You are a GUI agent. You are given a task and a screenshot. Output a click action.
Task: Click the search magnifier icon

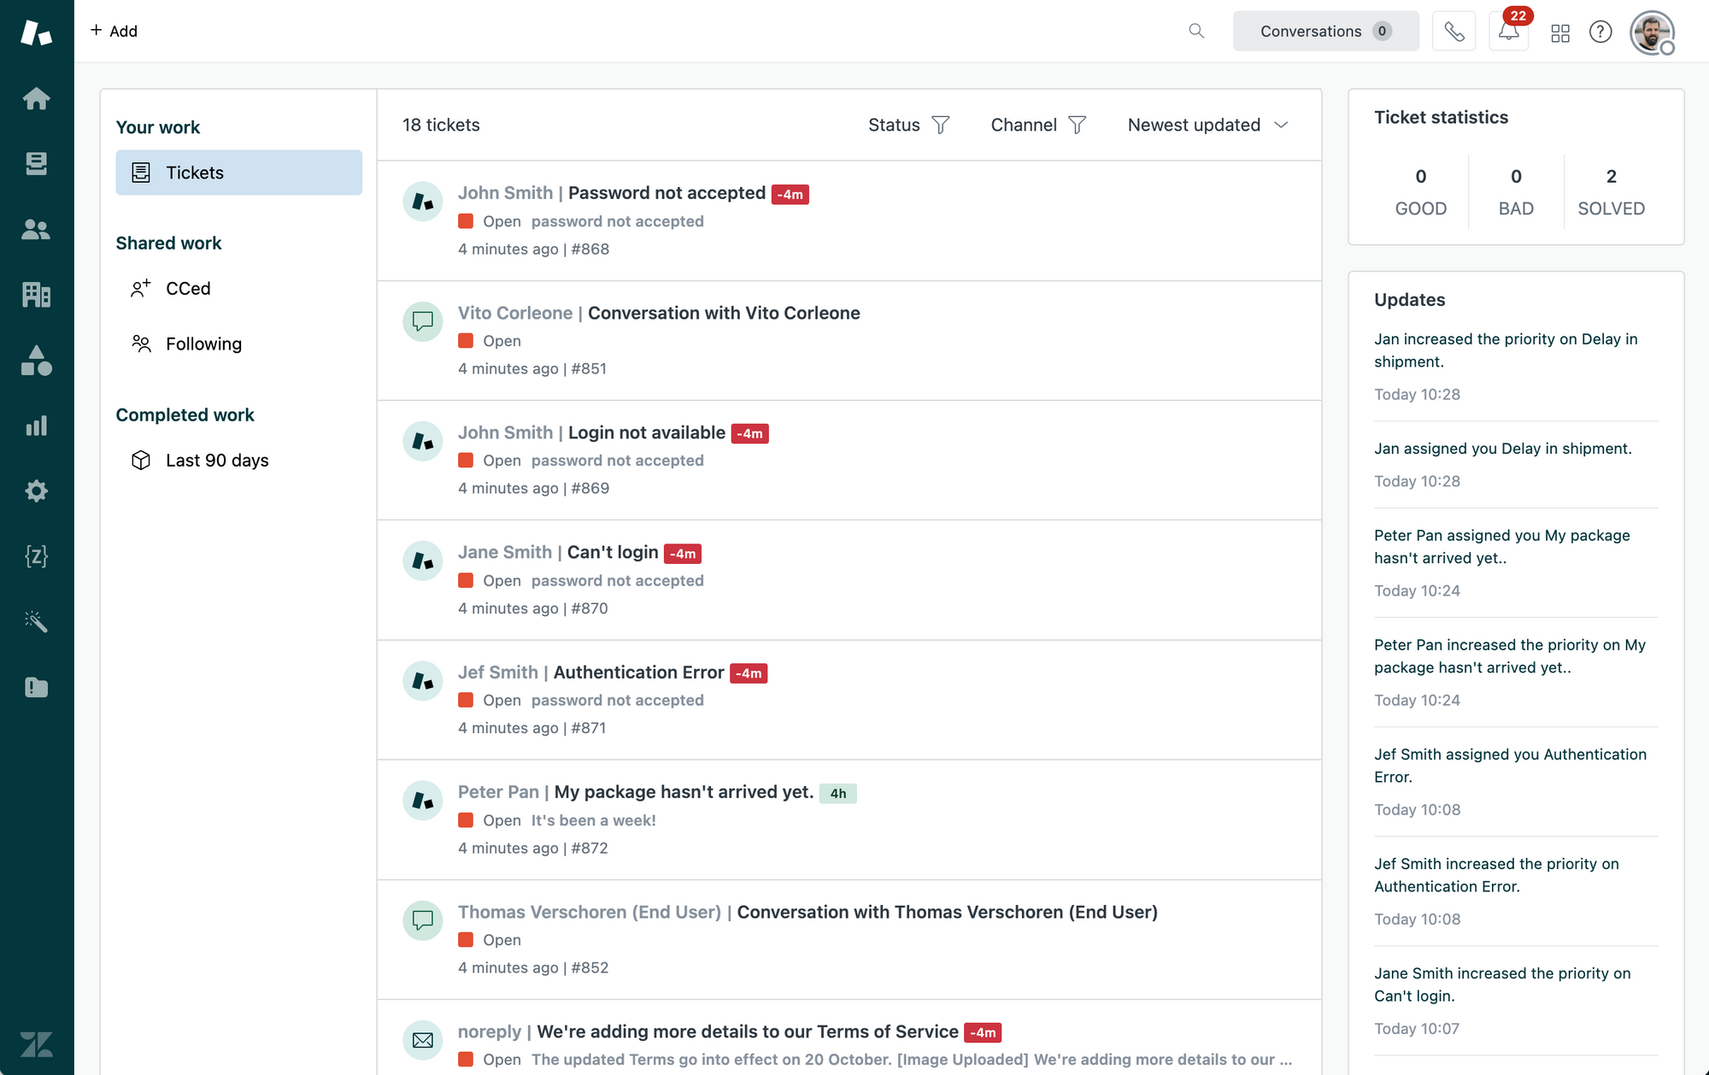pyautogui.click(x=1196, y=31)
